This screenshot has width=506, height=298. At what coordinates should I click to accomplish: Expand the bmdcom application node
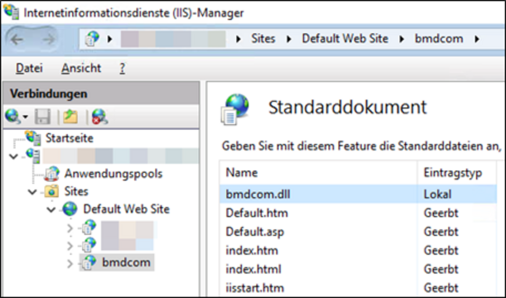70,263
